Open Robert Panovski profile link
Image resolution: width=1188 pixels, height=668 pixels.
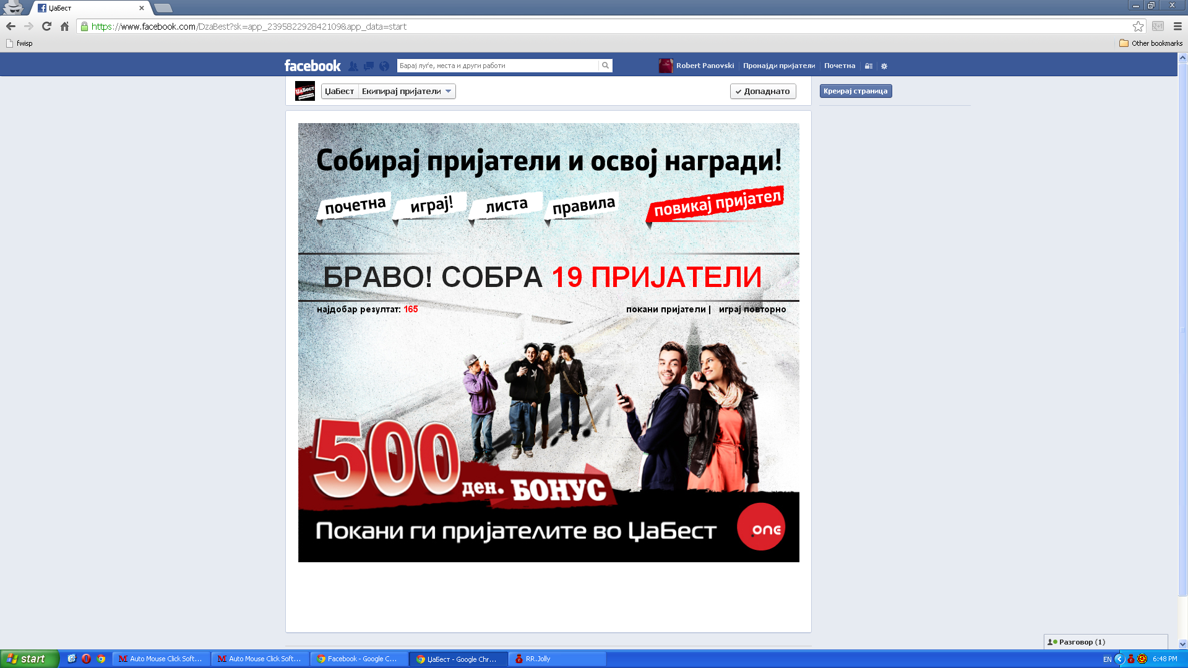[705, 66]
